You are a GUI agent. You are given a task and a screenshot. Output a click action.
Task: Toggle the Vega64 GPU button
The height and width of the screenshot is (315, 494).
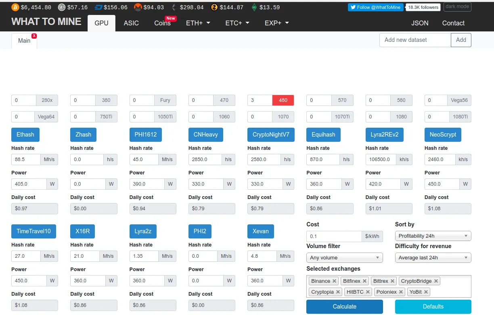(x=46, y=117)
